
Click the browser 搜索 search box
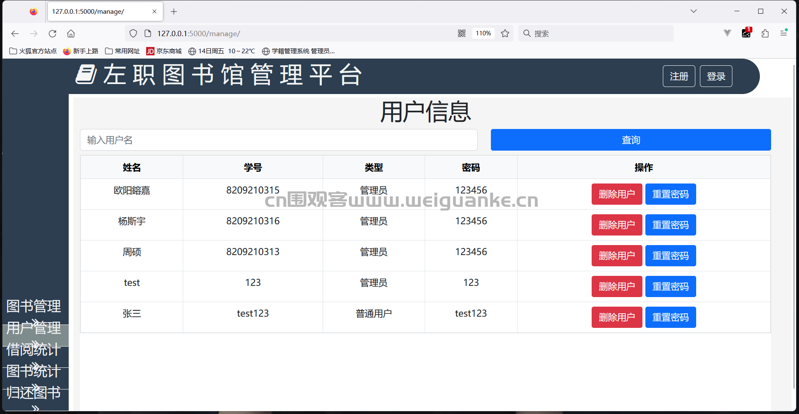point(596,34)
